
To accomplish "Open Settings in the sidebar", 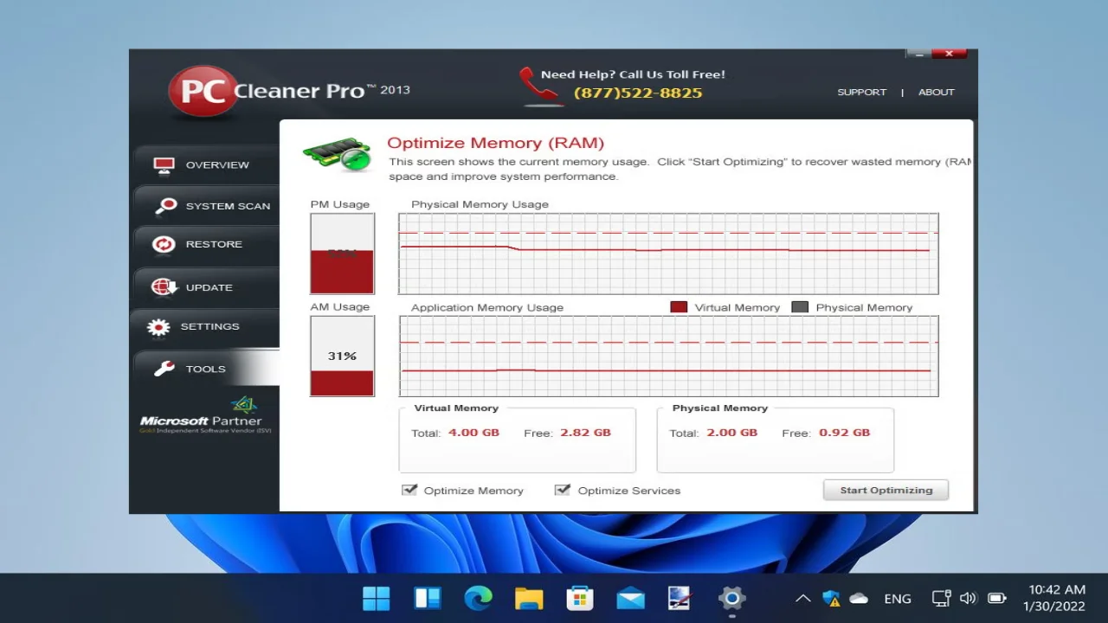I will [206, 326].
